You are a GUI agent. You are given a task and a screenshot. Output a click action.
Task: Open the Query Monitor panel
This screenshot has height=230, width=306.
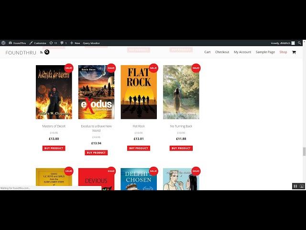(x=91, y=43)
